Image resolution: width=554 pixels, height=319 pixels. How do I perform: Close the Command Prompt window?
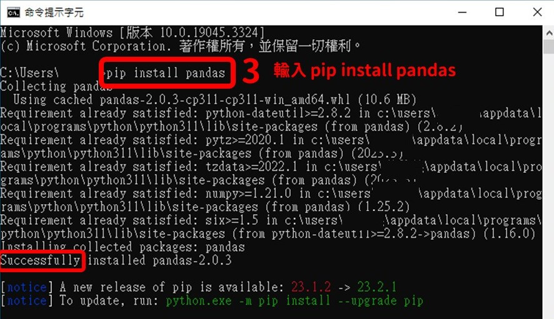click(537, 12)
